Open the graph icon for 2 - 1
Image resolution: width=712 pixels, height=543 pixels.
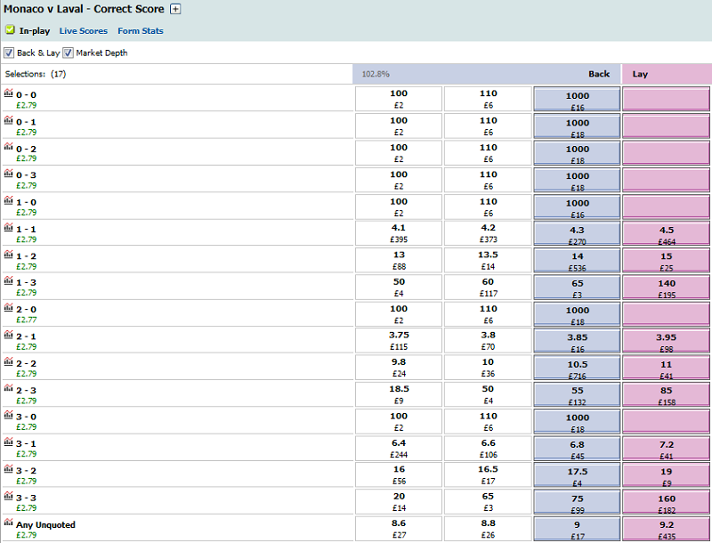coord(8,335)
